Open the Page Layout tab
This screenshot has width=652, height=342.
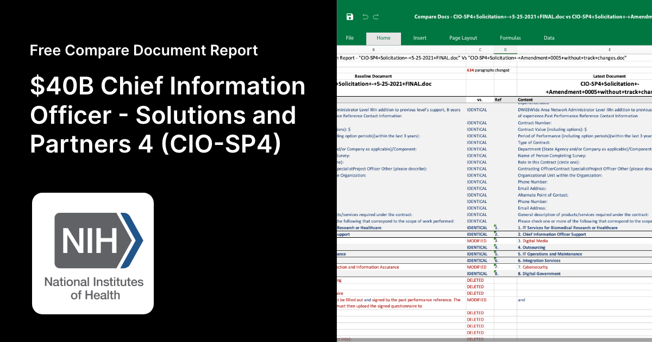[463, 38]
